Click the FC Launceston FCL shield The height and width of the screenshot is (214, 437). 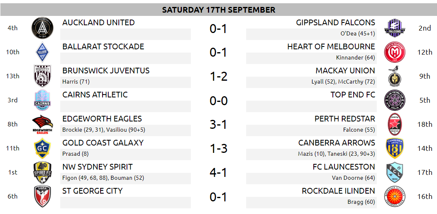394,172
